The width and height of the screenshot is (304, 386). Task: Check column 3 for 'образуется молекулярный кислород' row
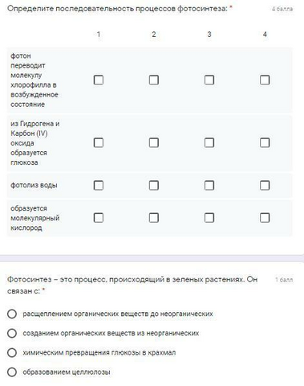pos(209,218)
